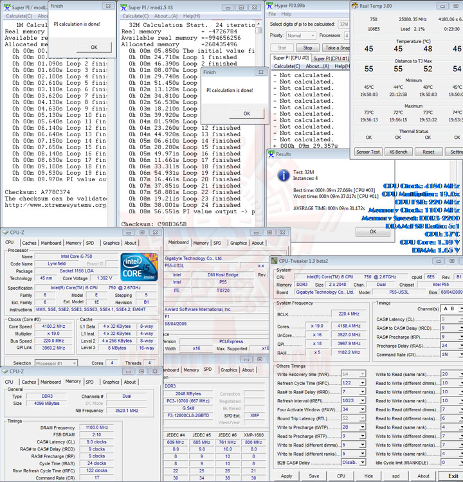Click the CPU-Z icon of the Core i5 750 window
This screenshot has width=463, height=482.
(5, 232)
